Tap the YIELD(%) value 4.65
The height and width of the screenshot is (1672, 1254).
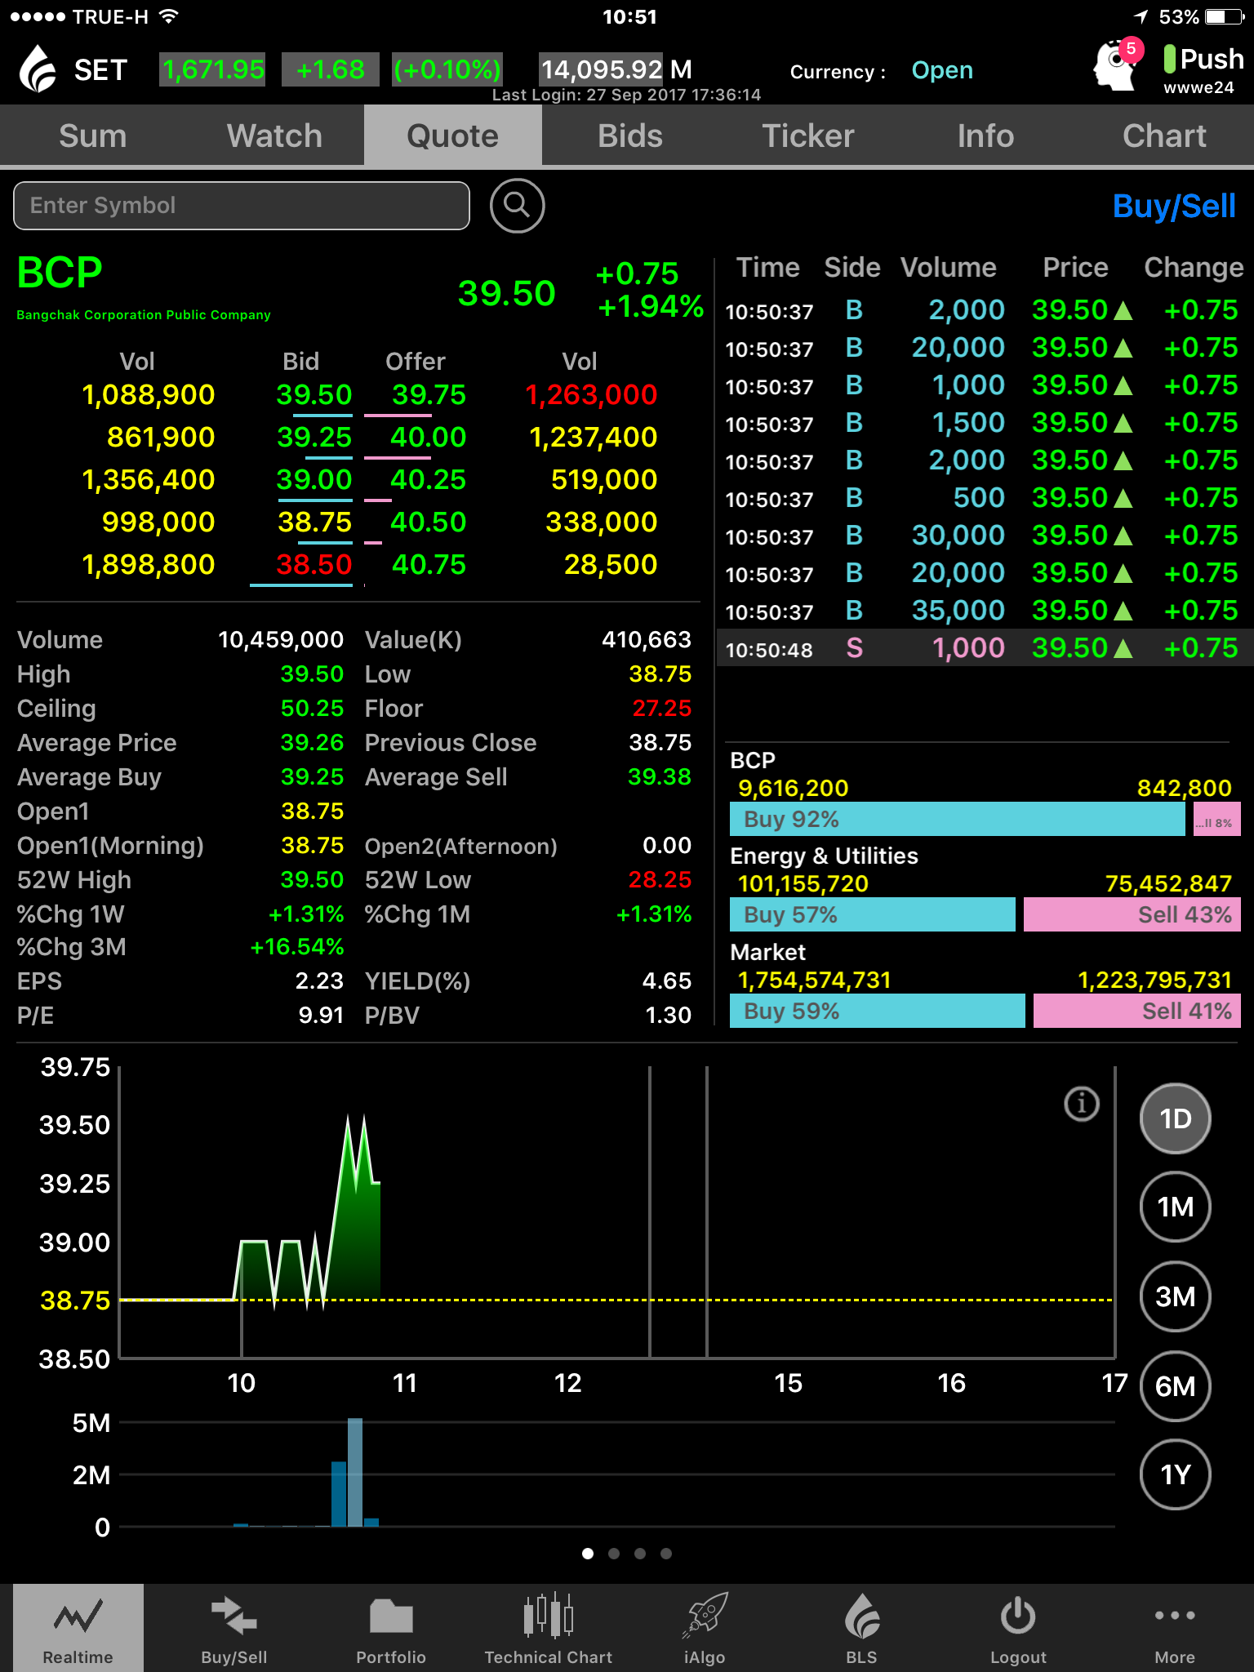(x=667, y=981)
